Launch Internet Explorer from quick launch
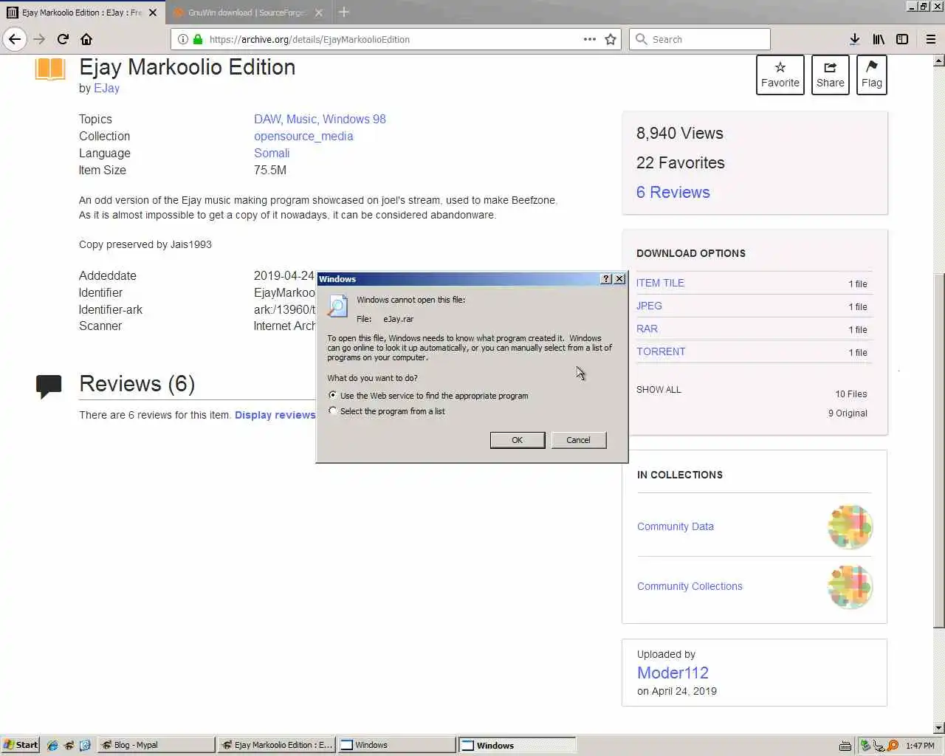945x756 pixels. click(52, 746)
